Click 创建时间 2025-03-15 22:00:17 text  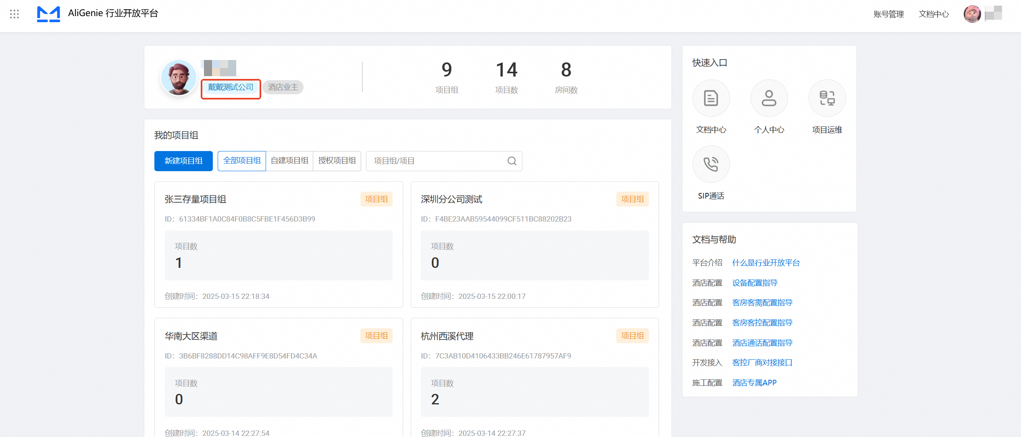click(473, 296)
